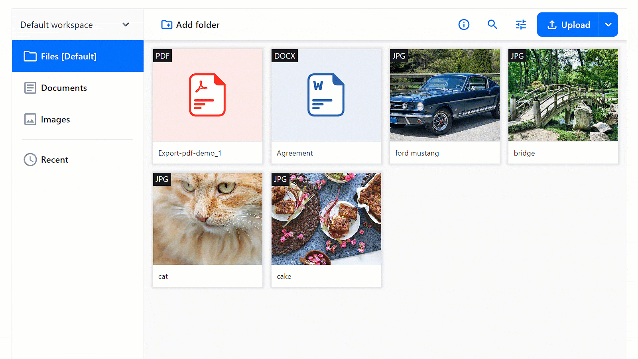This screenshot has width=638, height=359.
Task: Open the filter settings sliders icon
Action: point(521,25)
